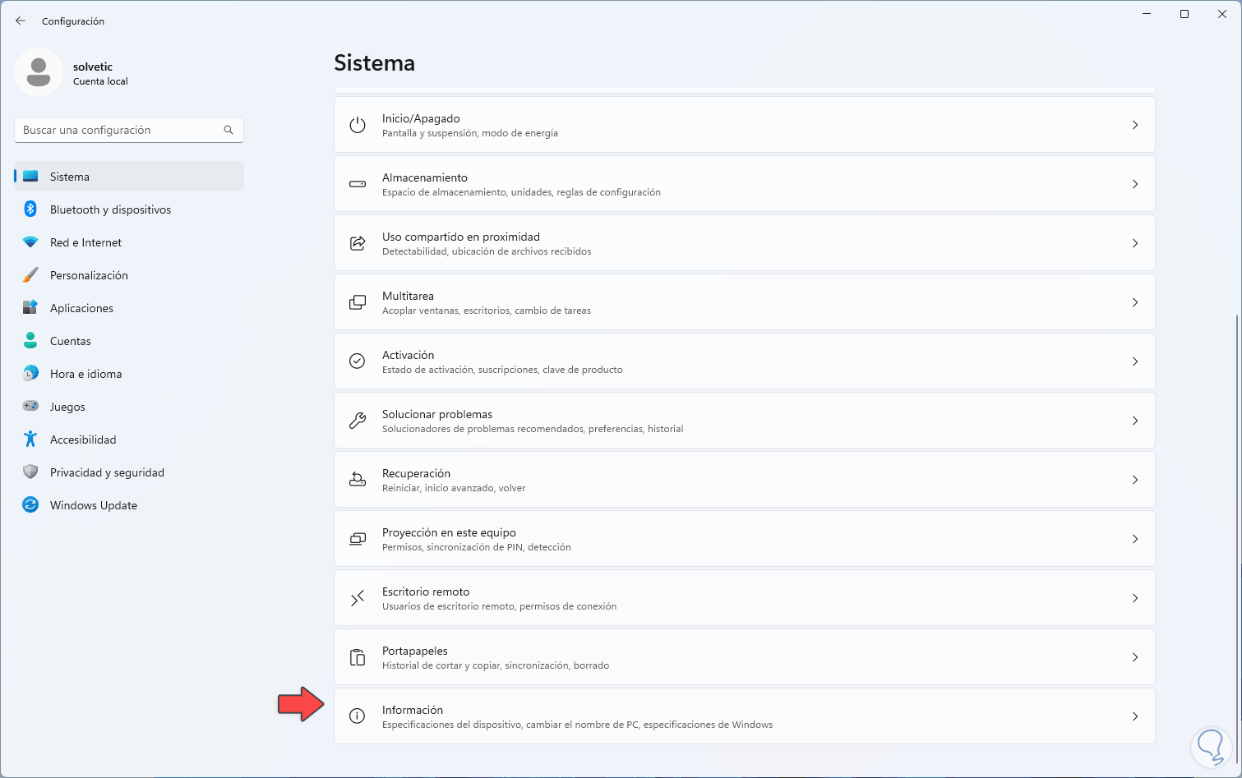This screenshot has width=1242, height=778.
Task: Expand the Multitarea chevron arrow
Action: pyautogui.click(x=1135, y=302)
